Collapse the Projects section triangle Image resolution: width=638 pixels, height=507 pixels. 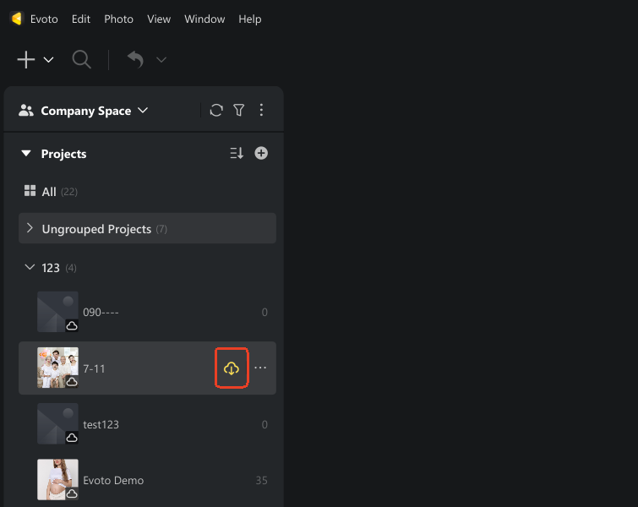click(x=26, y=154)
